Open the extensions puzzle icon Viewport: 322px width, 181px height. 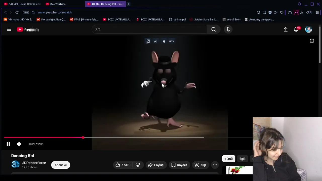[x=290, y=12]
